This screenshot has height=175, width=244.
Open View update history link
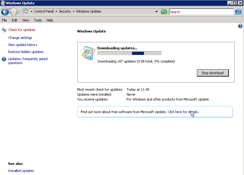(x=23, y=45)
